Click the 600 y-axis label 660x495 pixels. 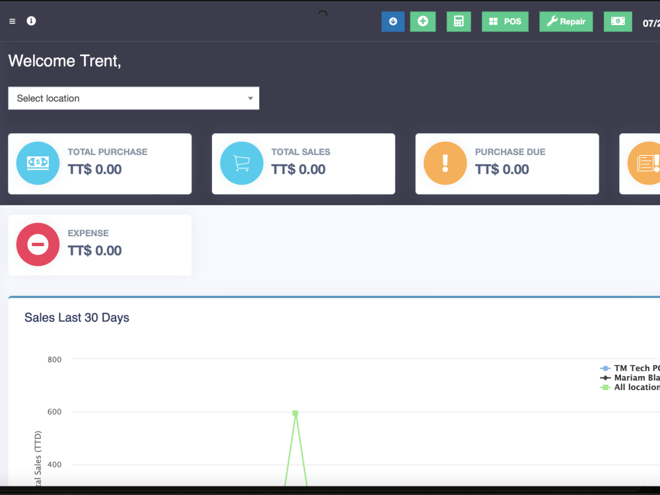click(x=54, y=412)
